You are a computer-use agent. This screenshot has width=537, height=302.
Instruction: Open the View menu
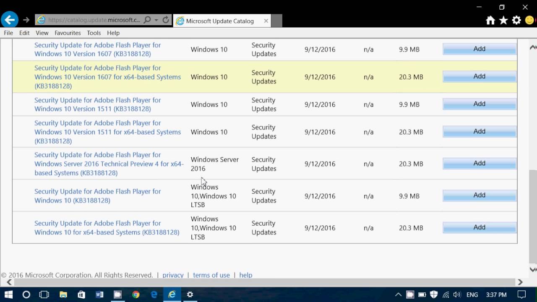point(42,33)
